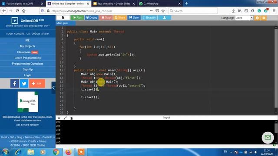This screenshot has width=278, height=156.
Task: Open the MongoDB Atlas ad thumbnail
Action: point(28,102)
